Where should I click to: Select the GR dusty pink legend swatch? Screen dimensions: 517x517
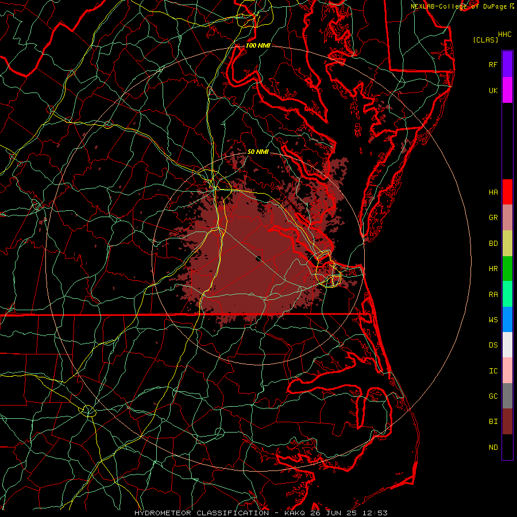pyautogui.click(x=507, y=218)
